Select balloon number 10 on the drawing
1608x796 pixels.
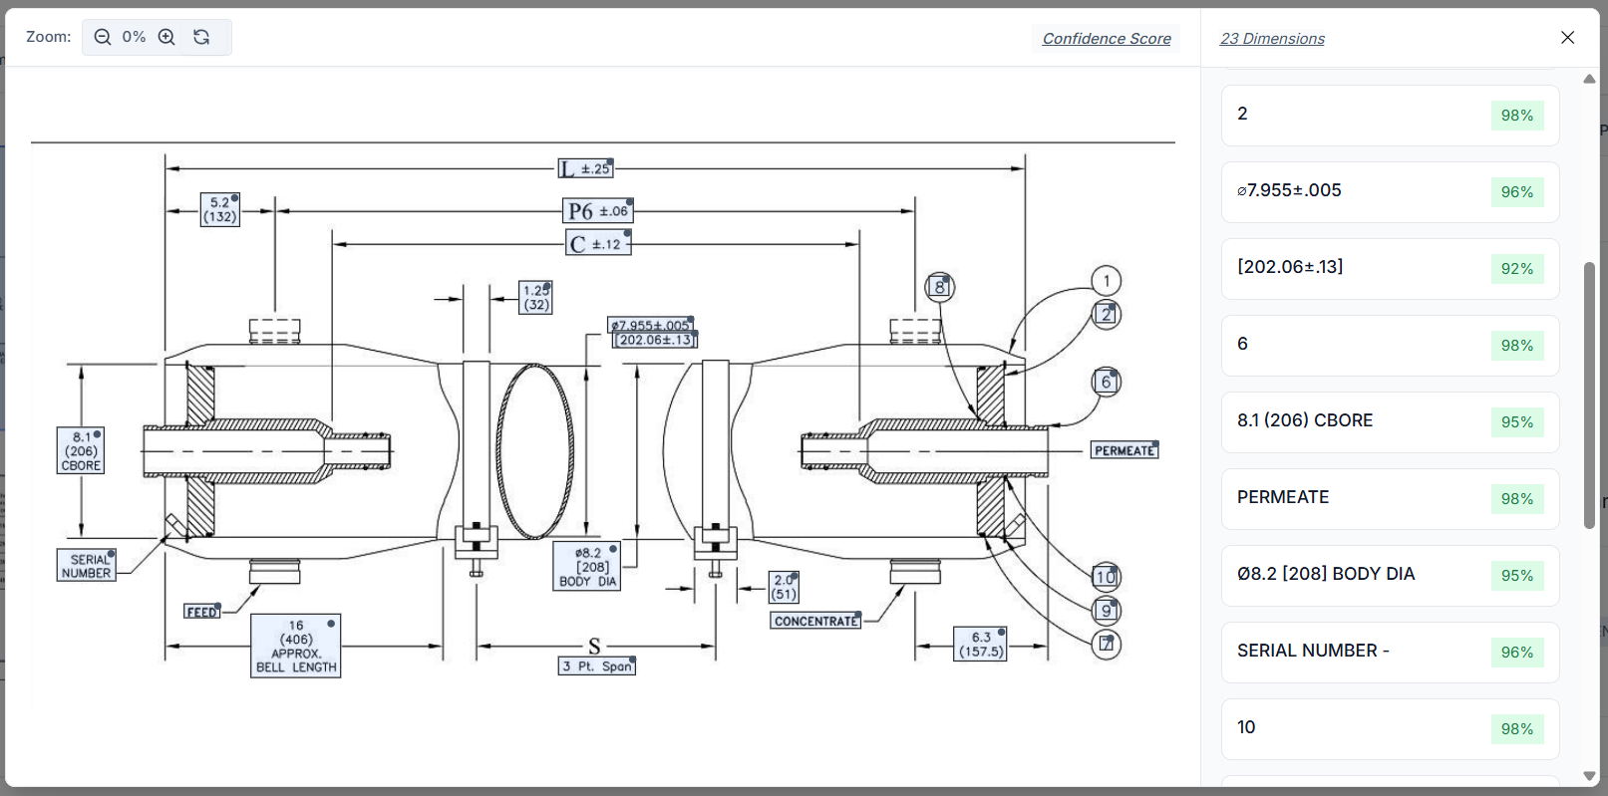[x=1107, y=577]
